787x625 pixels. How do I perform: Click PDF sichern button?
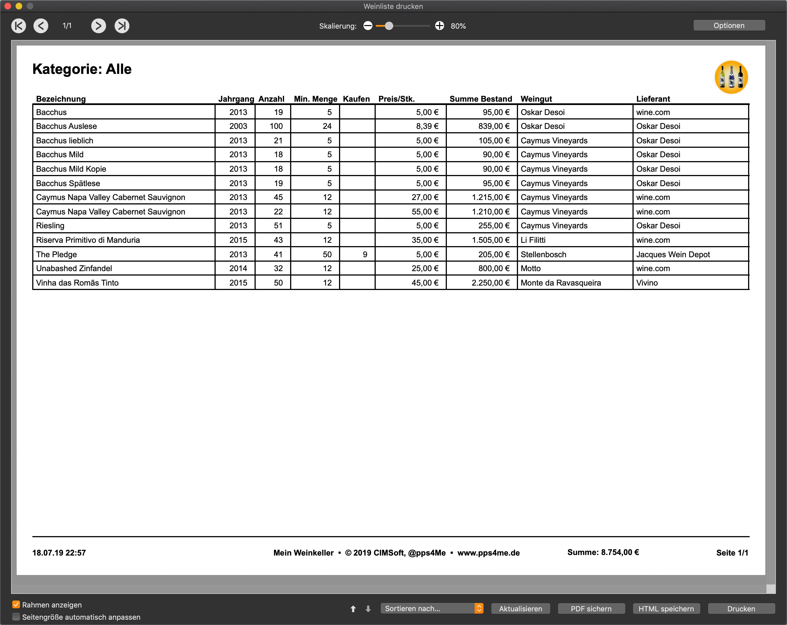point(591,609)
